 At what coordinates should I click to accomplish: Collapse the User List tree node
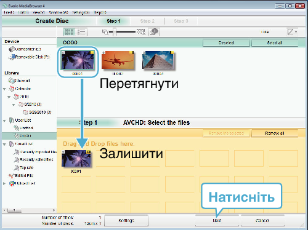[x=4, y=121]
